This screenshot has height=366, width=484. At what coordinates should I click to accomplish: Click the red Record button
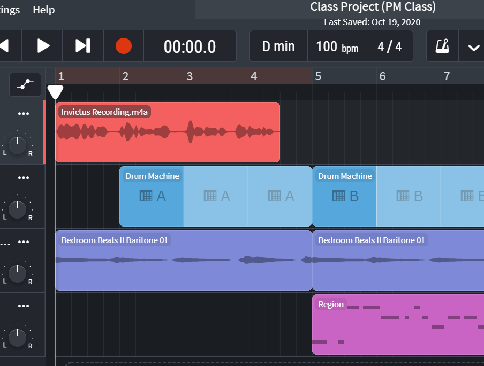124,46
